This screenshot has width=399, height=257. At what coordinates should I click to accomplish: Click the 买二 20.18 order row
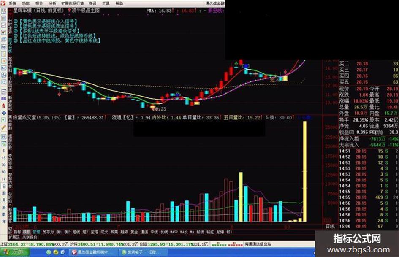[369, 64]
